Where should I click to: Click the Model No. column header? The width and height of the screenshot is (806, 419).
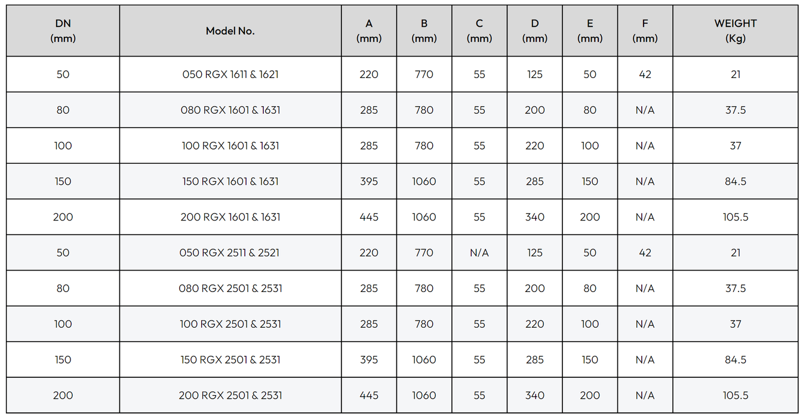[x=230, y=31]
